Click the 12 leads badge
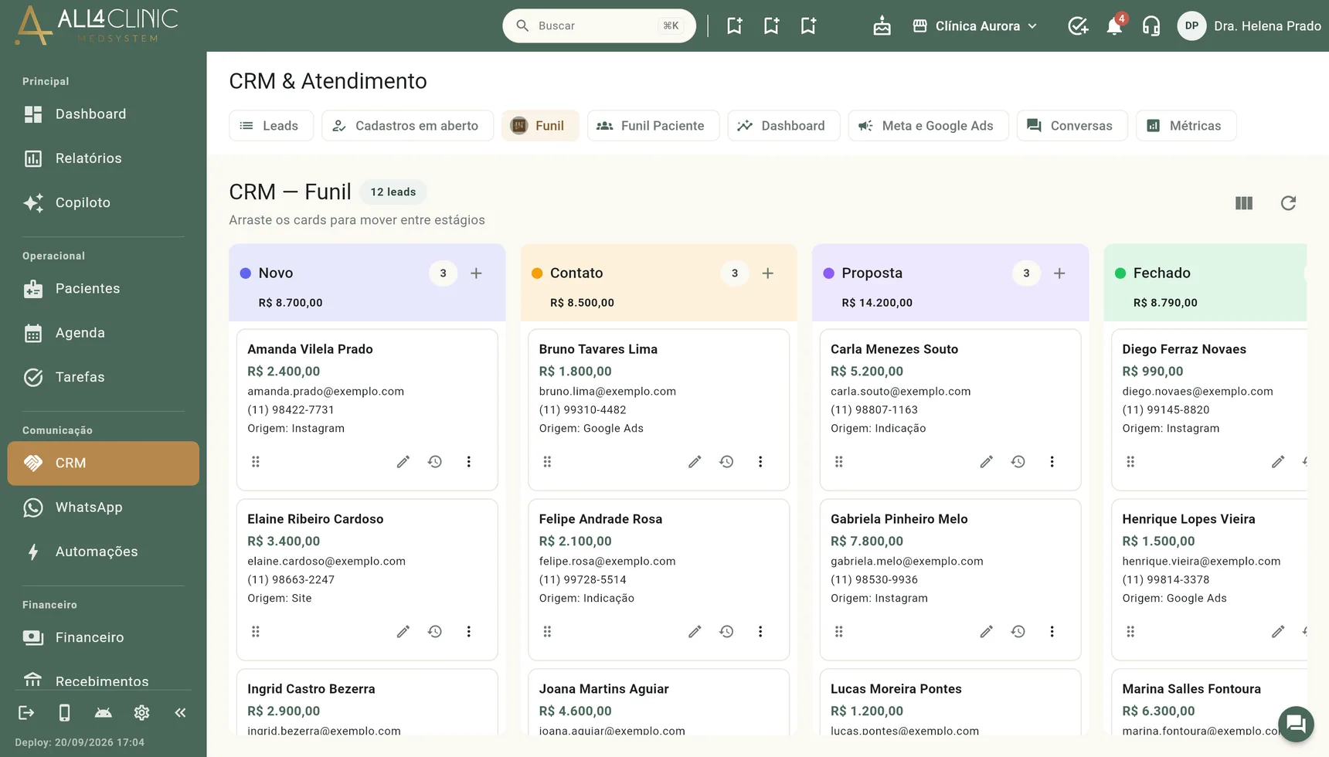This screenshot has height=757, width=1329. [393, 192]
